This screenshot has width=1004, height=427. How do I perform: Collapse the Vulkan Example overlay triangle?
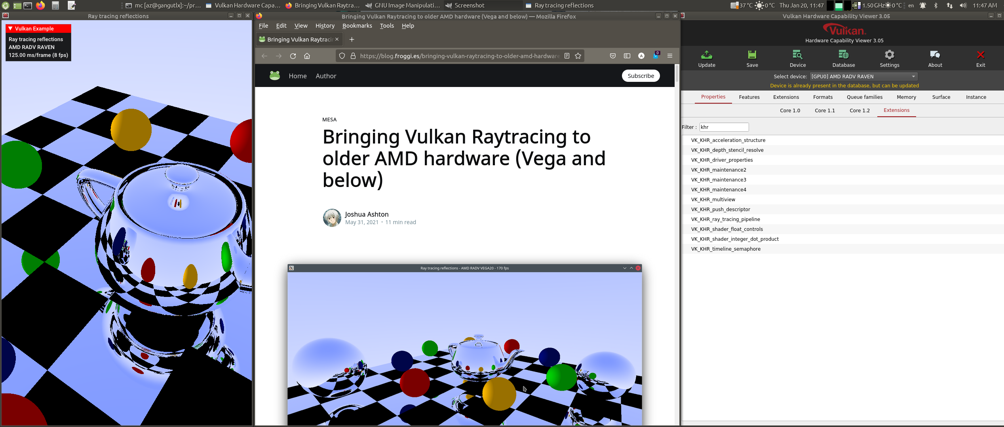point(11,28)
